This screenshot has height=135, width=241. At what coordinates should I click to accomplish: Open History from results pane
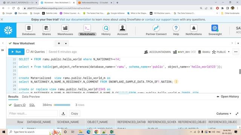(227, 97)
